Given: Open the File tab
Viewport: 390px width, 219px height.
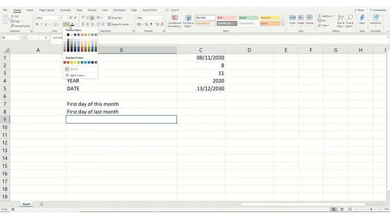Looking at the screenshot, I should pyautogui.click(x=5, y=10).
